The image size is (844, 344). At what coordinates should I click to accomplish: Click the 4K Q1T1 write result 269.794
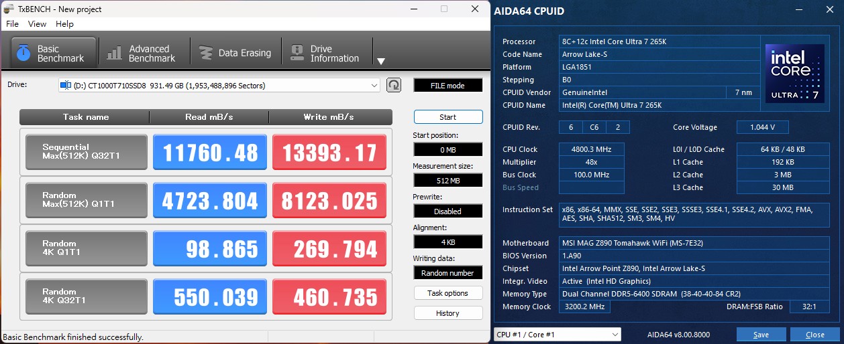point(329,248)
